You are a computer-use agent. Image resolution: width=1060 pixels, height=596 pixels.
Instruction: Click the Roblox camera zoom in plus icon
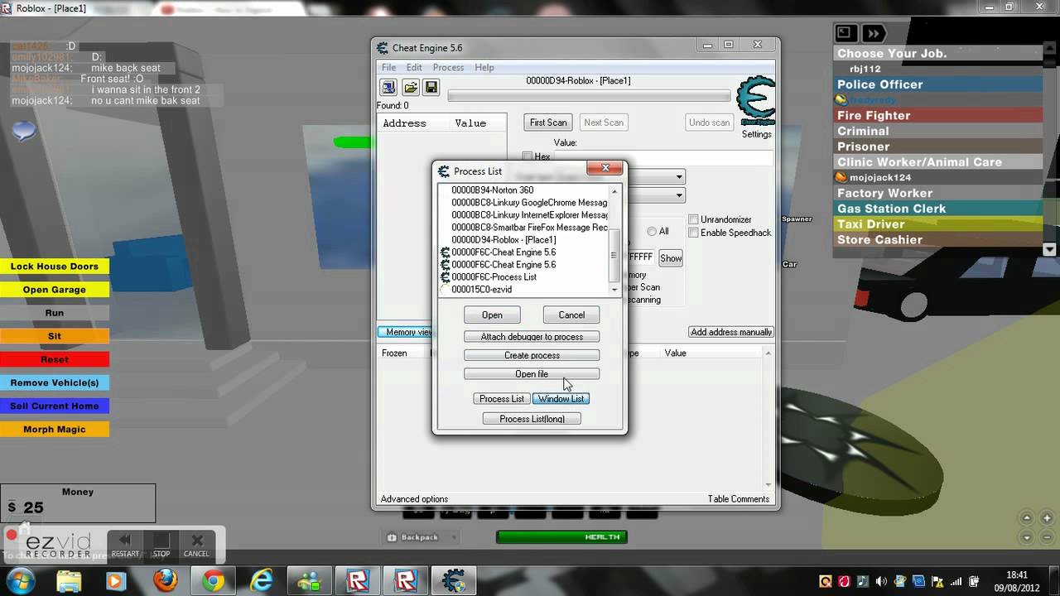1045,517
